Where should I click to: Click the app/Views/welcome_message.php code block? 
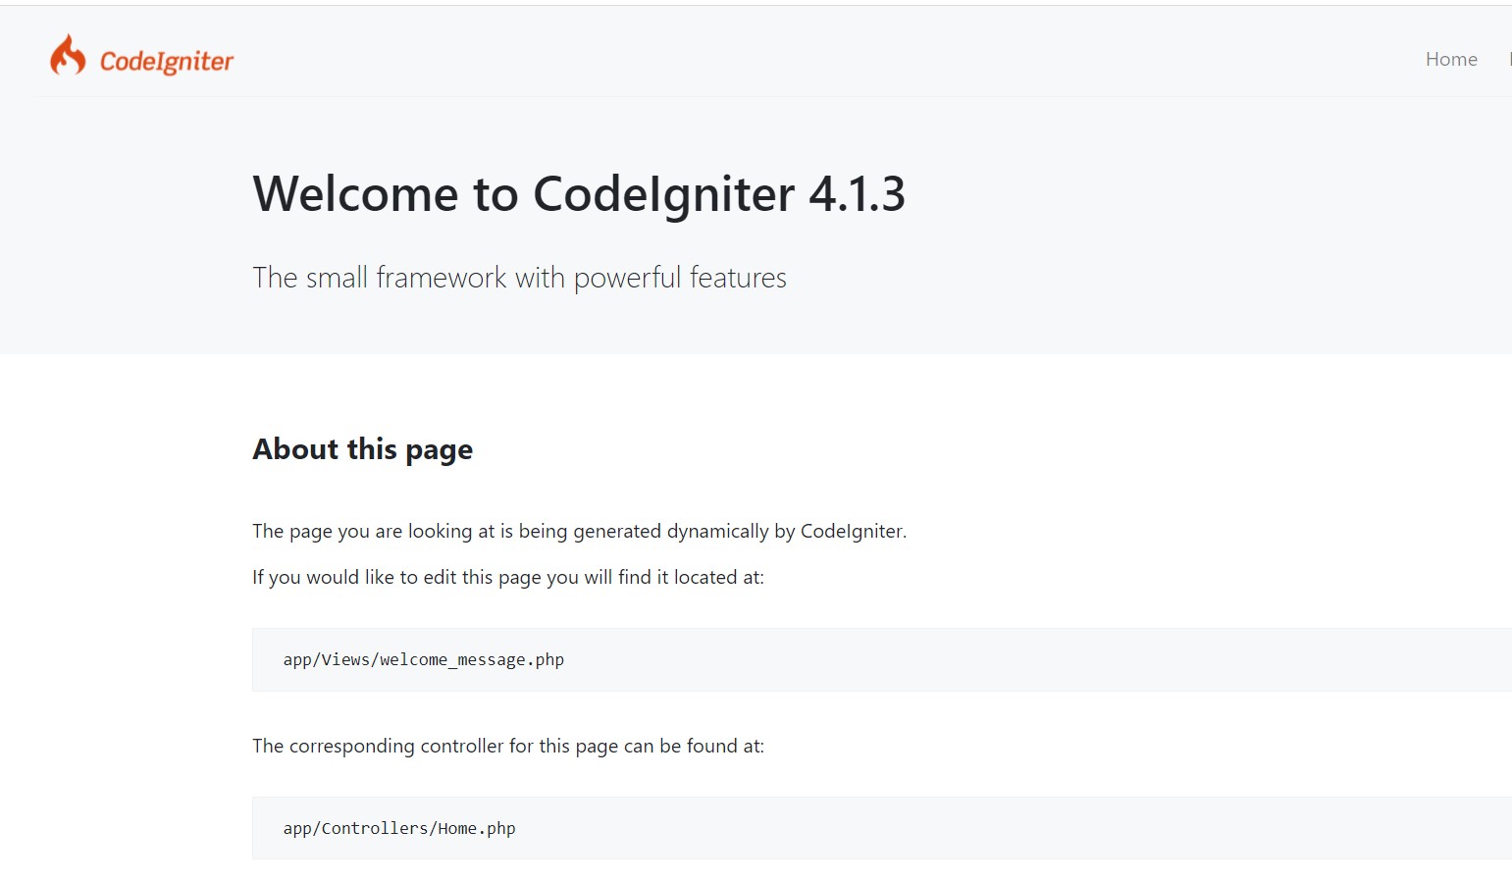[x=882, y=659]
